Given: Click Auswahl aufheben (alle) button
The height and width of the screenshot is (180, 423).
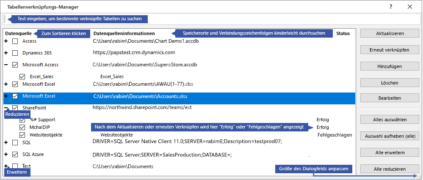Looking at the screenshot, I should 390,136.
